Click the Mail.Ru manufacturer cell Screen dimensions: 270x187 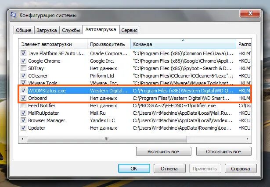click(98, 113)
